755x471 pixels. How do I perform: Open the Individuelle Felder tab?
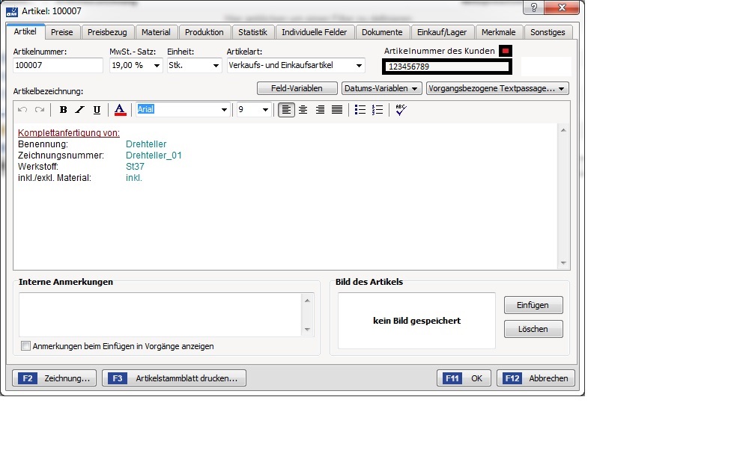(x=315, y=32)
